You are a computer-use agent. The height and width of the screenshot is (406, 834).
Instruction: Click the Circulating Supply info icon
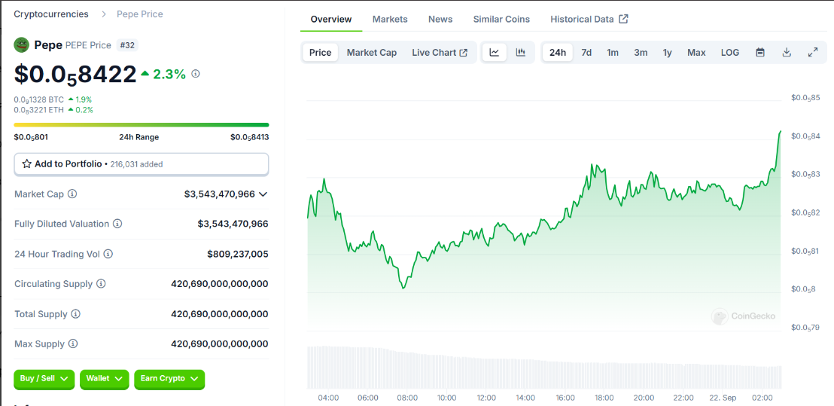[101, 284]
